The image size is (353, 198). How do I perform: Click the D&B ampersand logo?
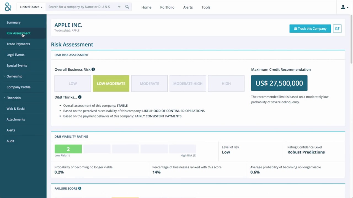8,7
